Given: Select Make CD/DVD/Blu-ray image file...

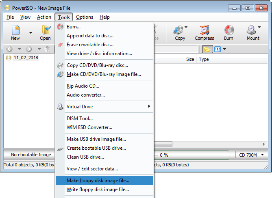Looking at the screenshot, I should coord(104,74).
